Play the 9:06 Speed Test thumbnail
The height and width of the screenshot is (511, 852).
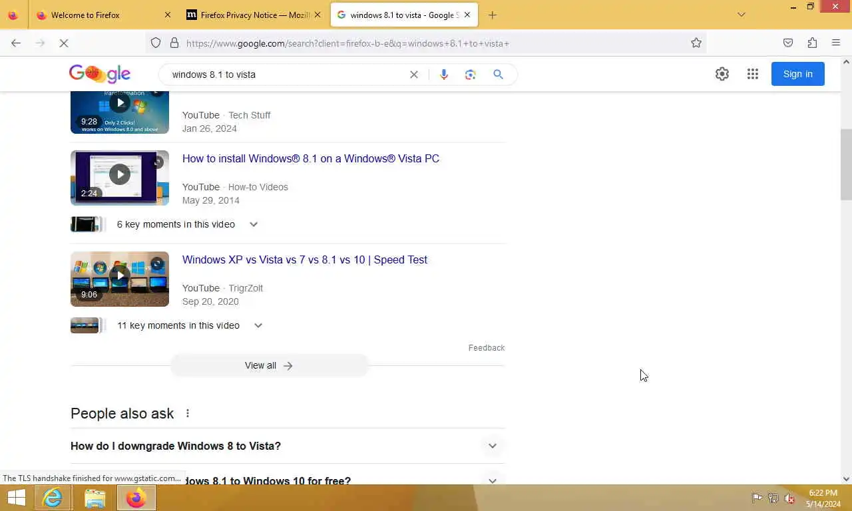click(120, 279)
